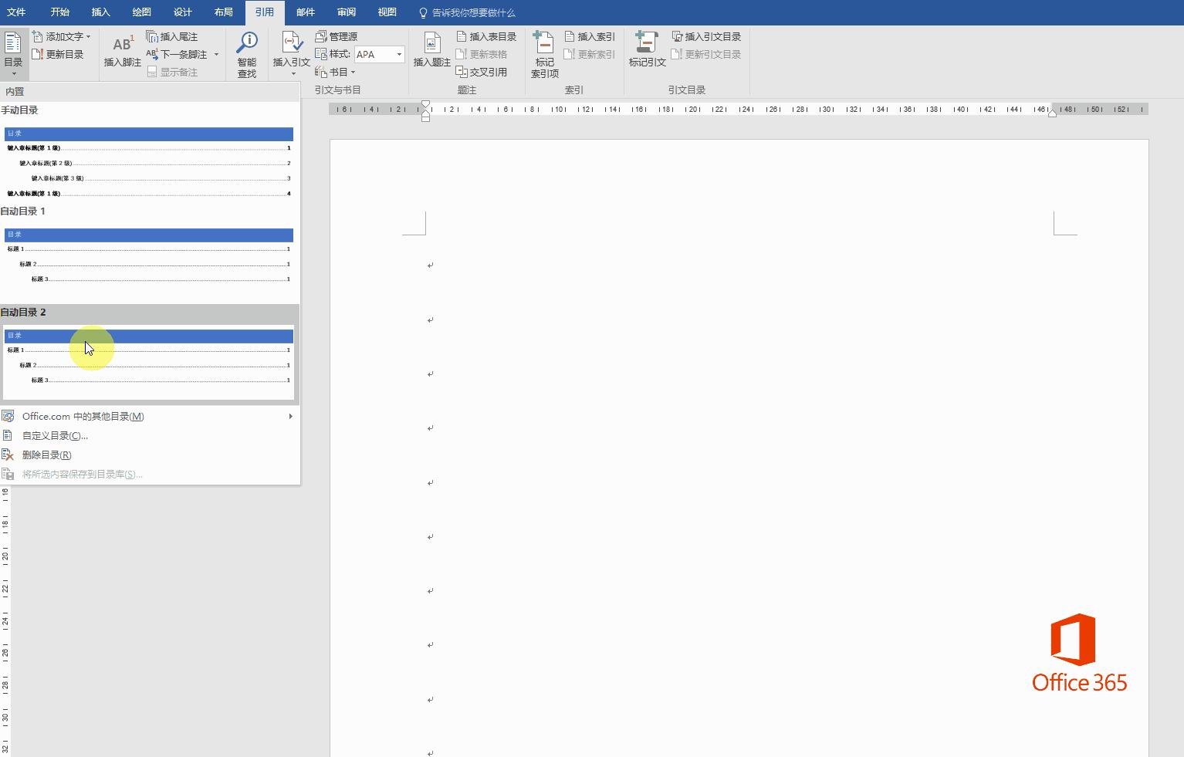Select Remove Table of Contents (删除目录)
1184x757 pixels.
click(x=46, y=455)
